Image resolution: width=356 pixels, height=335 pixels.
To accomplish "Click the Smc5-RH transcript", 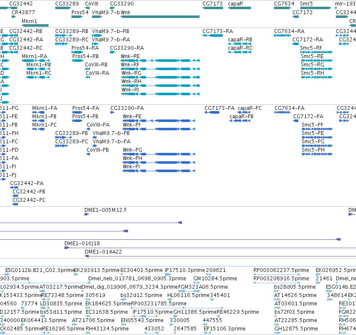I will [x=317, y=77].
